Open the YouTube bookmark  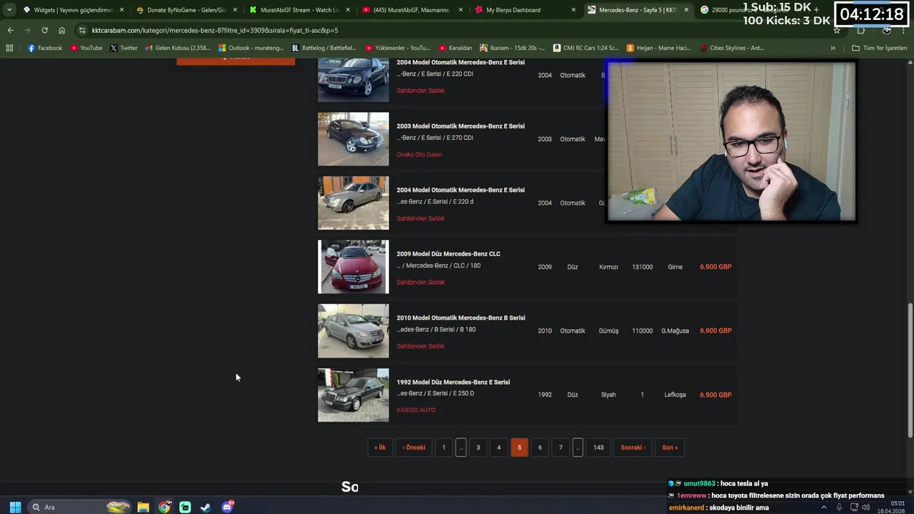point(86,48)
